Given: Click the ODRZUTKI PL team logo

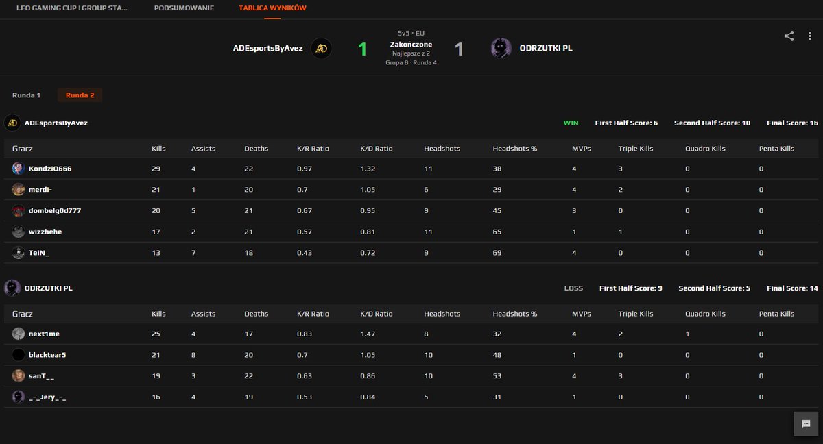Looking at the screenshot, I should 501,48.
